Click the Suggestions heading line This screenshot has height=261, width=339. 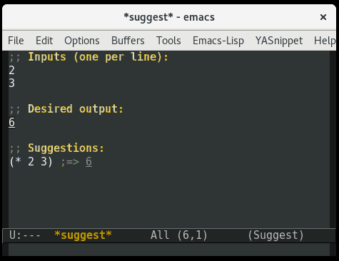point(56,148)
